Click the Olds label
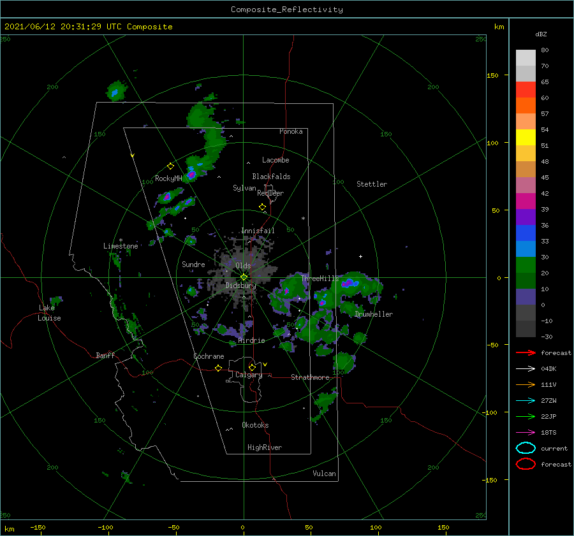The width and height of the screenshot is (574, 536). click(243, 266)
